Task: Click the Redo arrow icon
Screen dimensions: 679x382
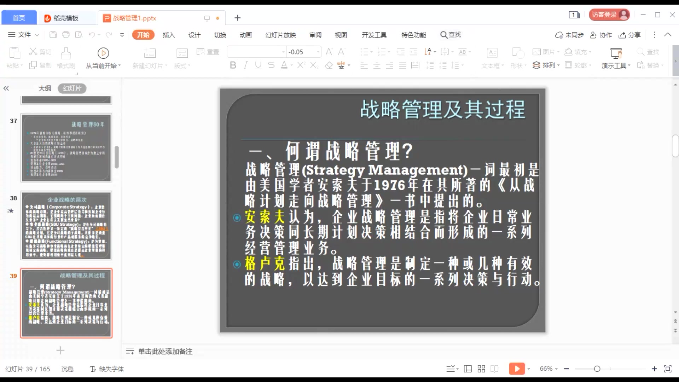Action: point(109,35)
